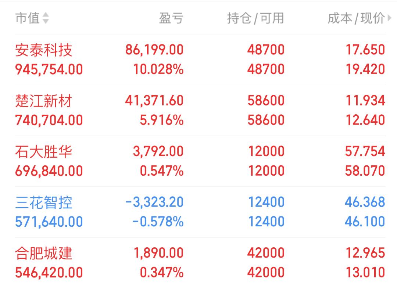Select 三花智控 position quantity 12400
397x287 pixels.
[266, 202]
